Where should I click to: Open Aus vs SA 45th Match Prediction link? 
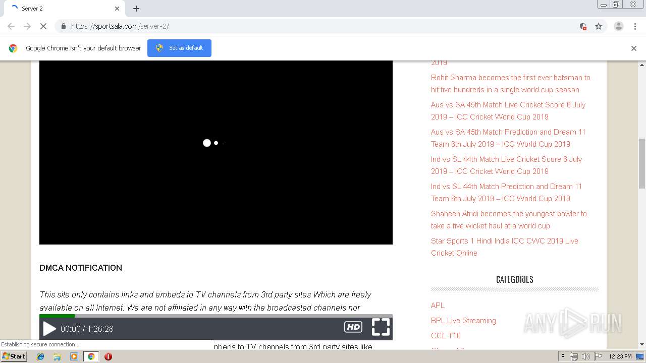click(x=508, y=138)
